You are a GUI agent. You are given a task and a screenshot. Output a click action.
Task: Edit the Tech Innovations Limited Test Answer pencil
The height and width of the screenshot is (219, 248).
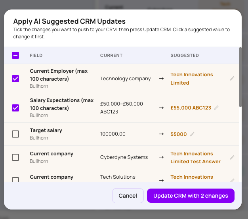coord(232,157)
